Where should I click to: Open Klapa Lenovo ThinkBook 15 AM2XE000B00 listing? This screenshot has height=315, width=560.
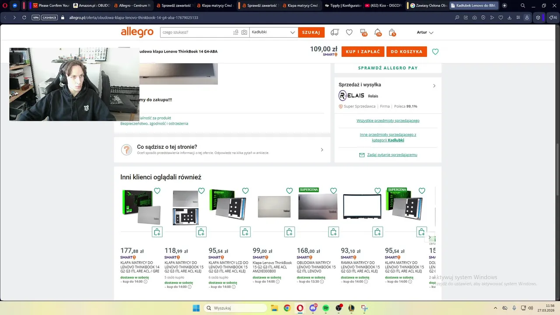tap(272, 267)
